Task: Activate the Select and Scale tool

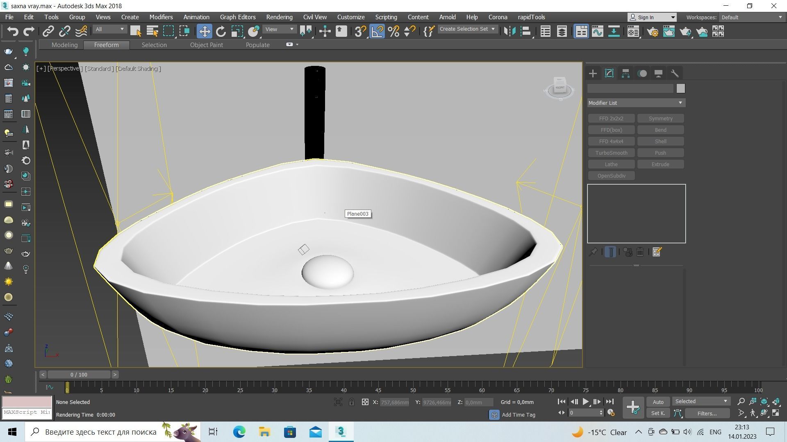Action: pos(237,31)
